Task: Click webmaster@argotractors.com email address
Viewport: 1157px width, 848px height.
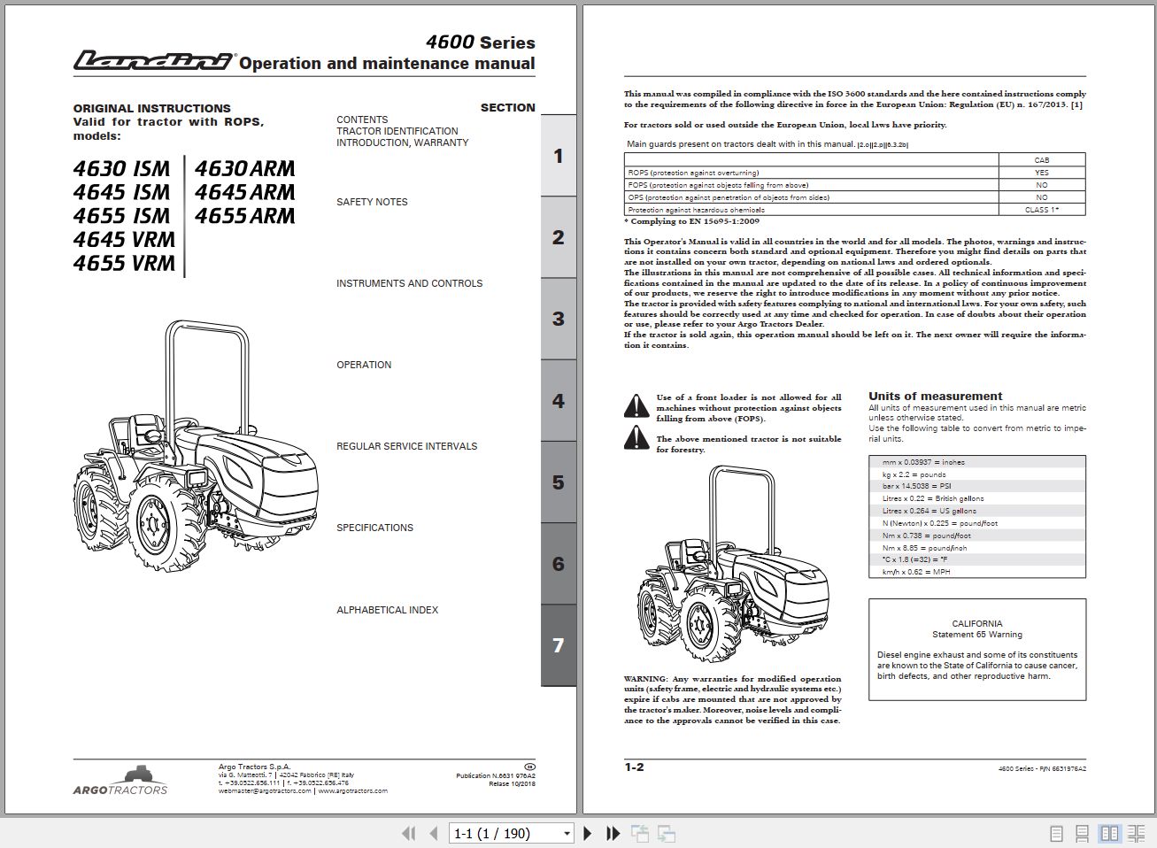Action: [265, 790]
